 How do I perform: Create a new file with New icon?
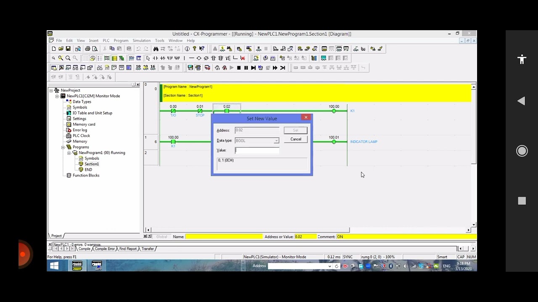[54, 49]
